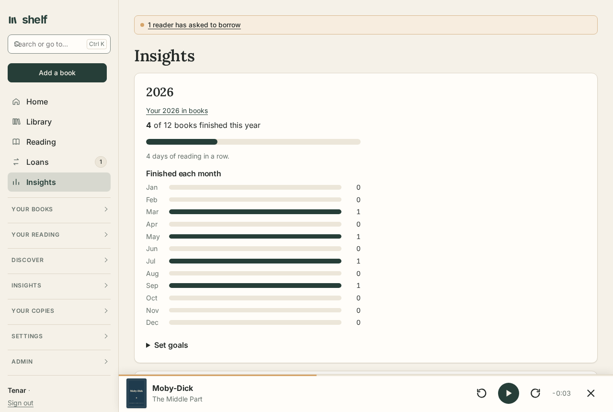This screenshot has height=412, width=613.
Task: Click Sign out link
Action: (x=21, y=403)
